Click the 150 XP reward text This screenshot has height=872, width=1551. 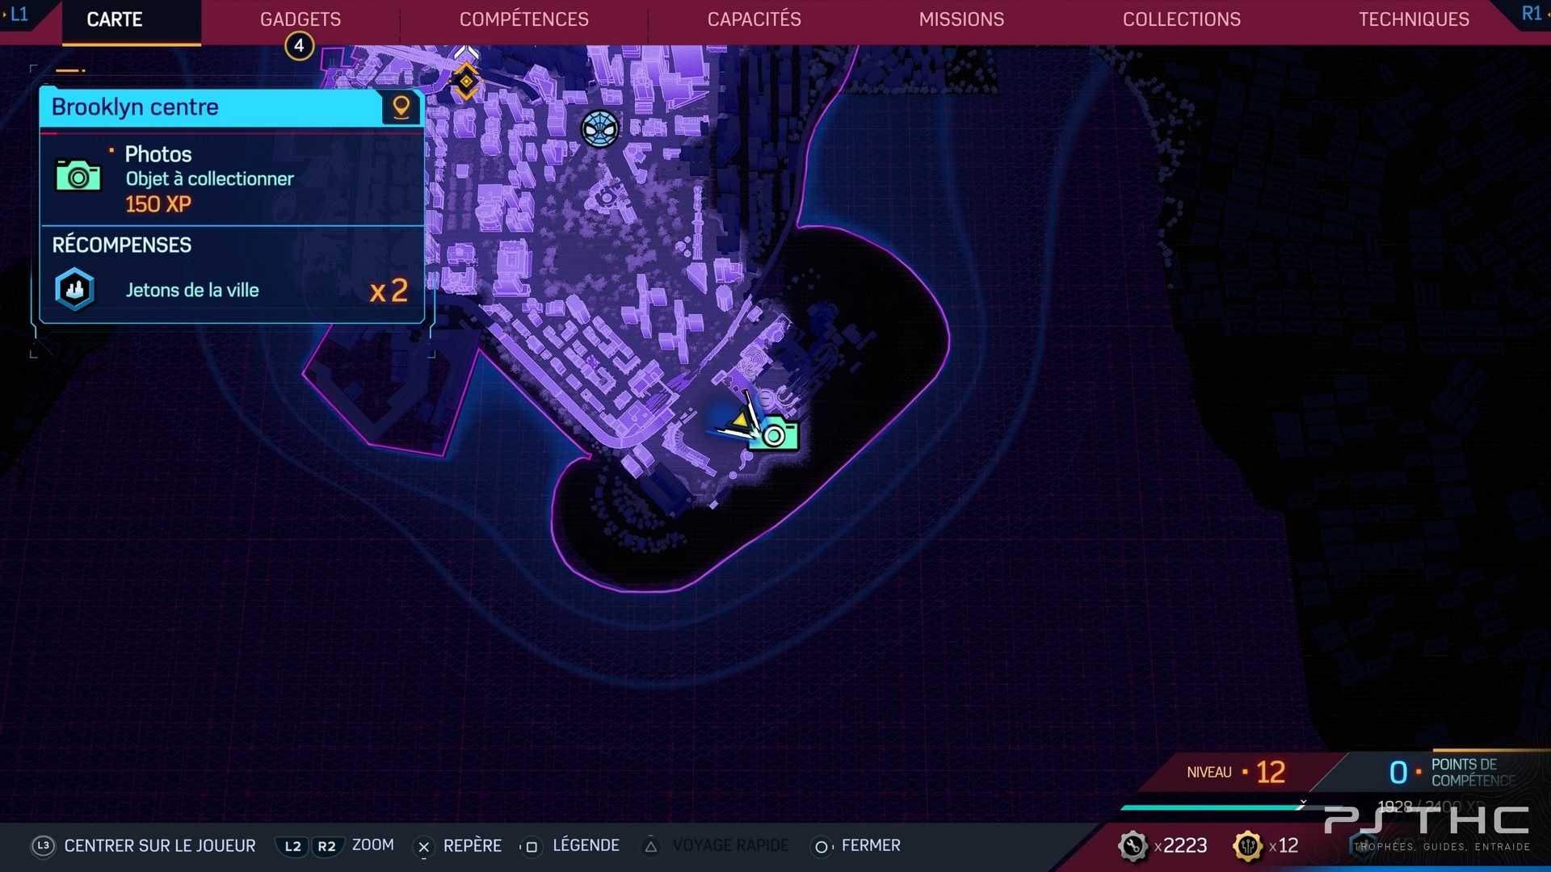click(158, 204)
